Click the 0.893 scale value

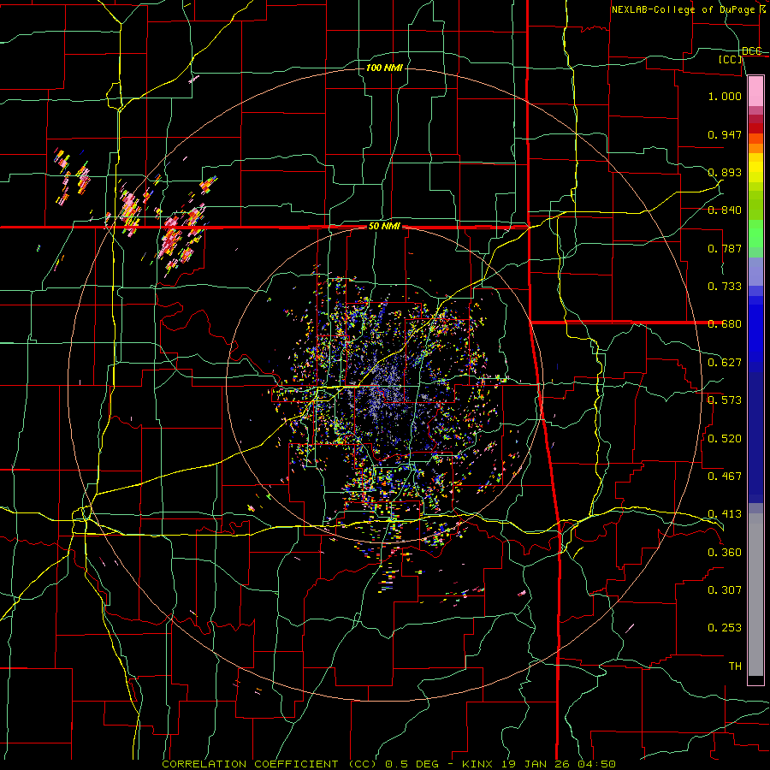725,172
